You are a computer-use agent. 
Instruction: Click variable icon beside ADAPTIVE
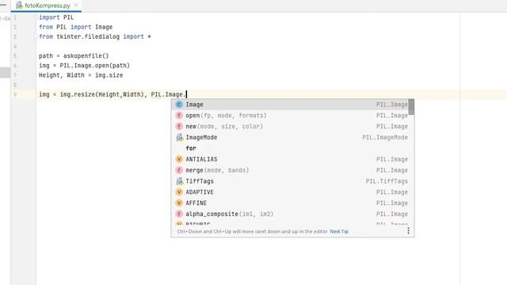tap(179, 192)
